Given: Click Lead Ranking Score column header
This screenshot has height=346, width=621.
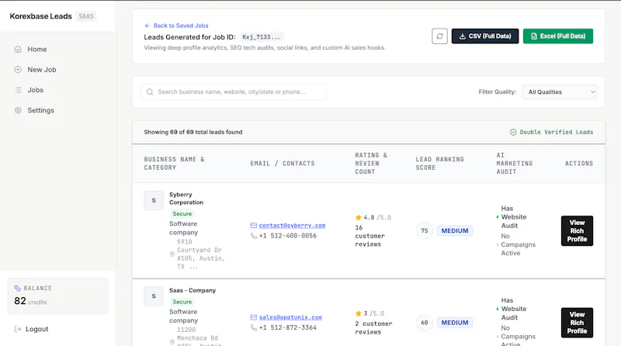Looking at the screenshot, I should tap(439, 164).
